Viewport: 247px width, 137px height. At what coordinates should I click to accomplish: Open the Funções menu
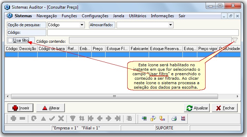pyautogui.click(x=69, y=16)
